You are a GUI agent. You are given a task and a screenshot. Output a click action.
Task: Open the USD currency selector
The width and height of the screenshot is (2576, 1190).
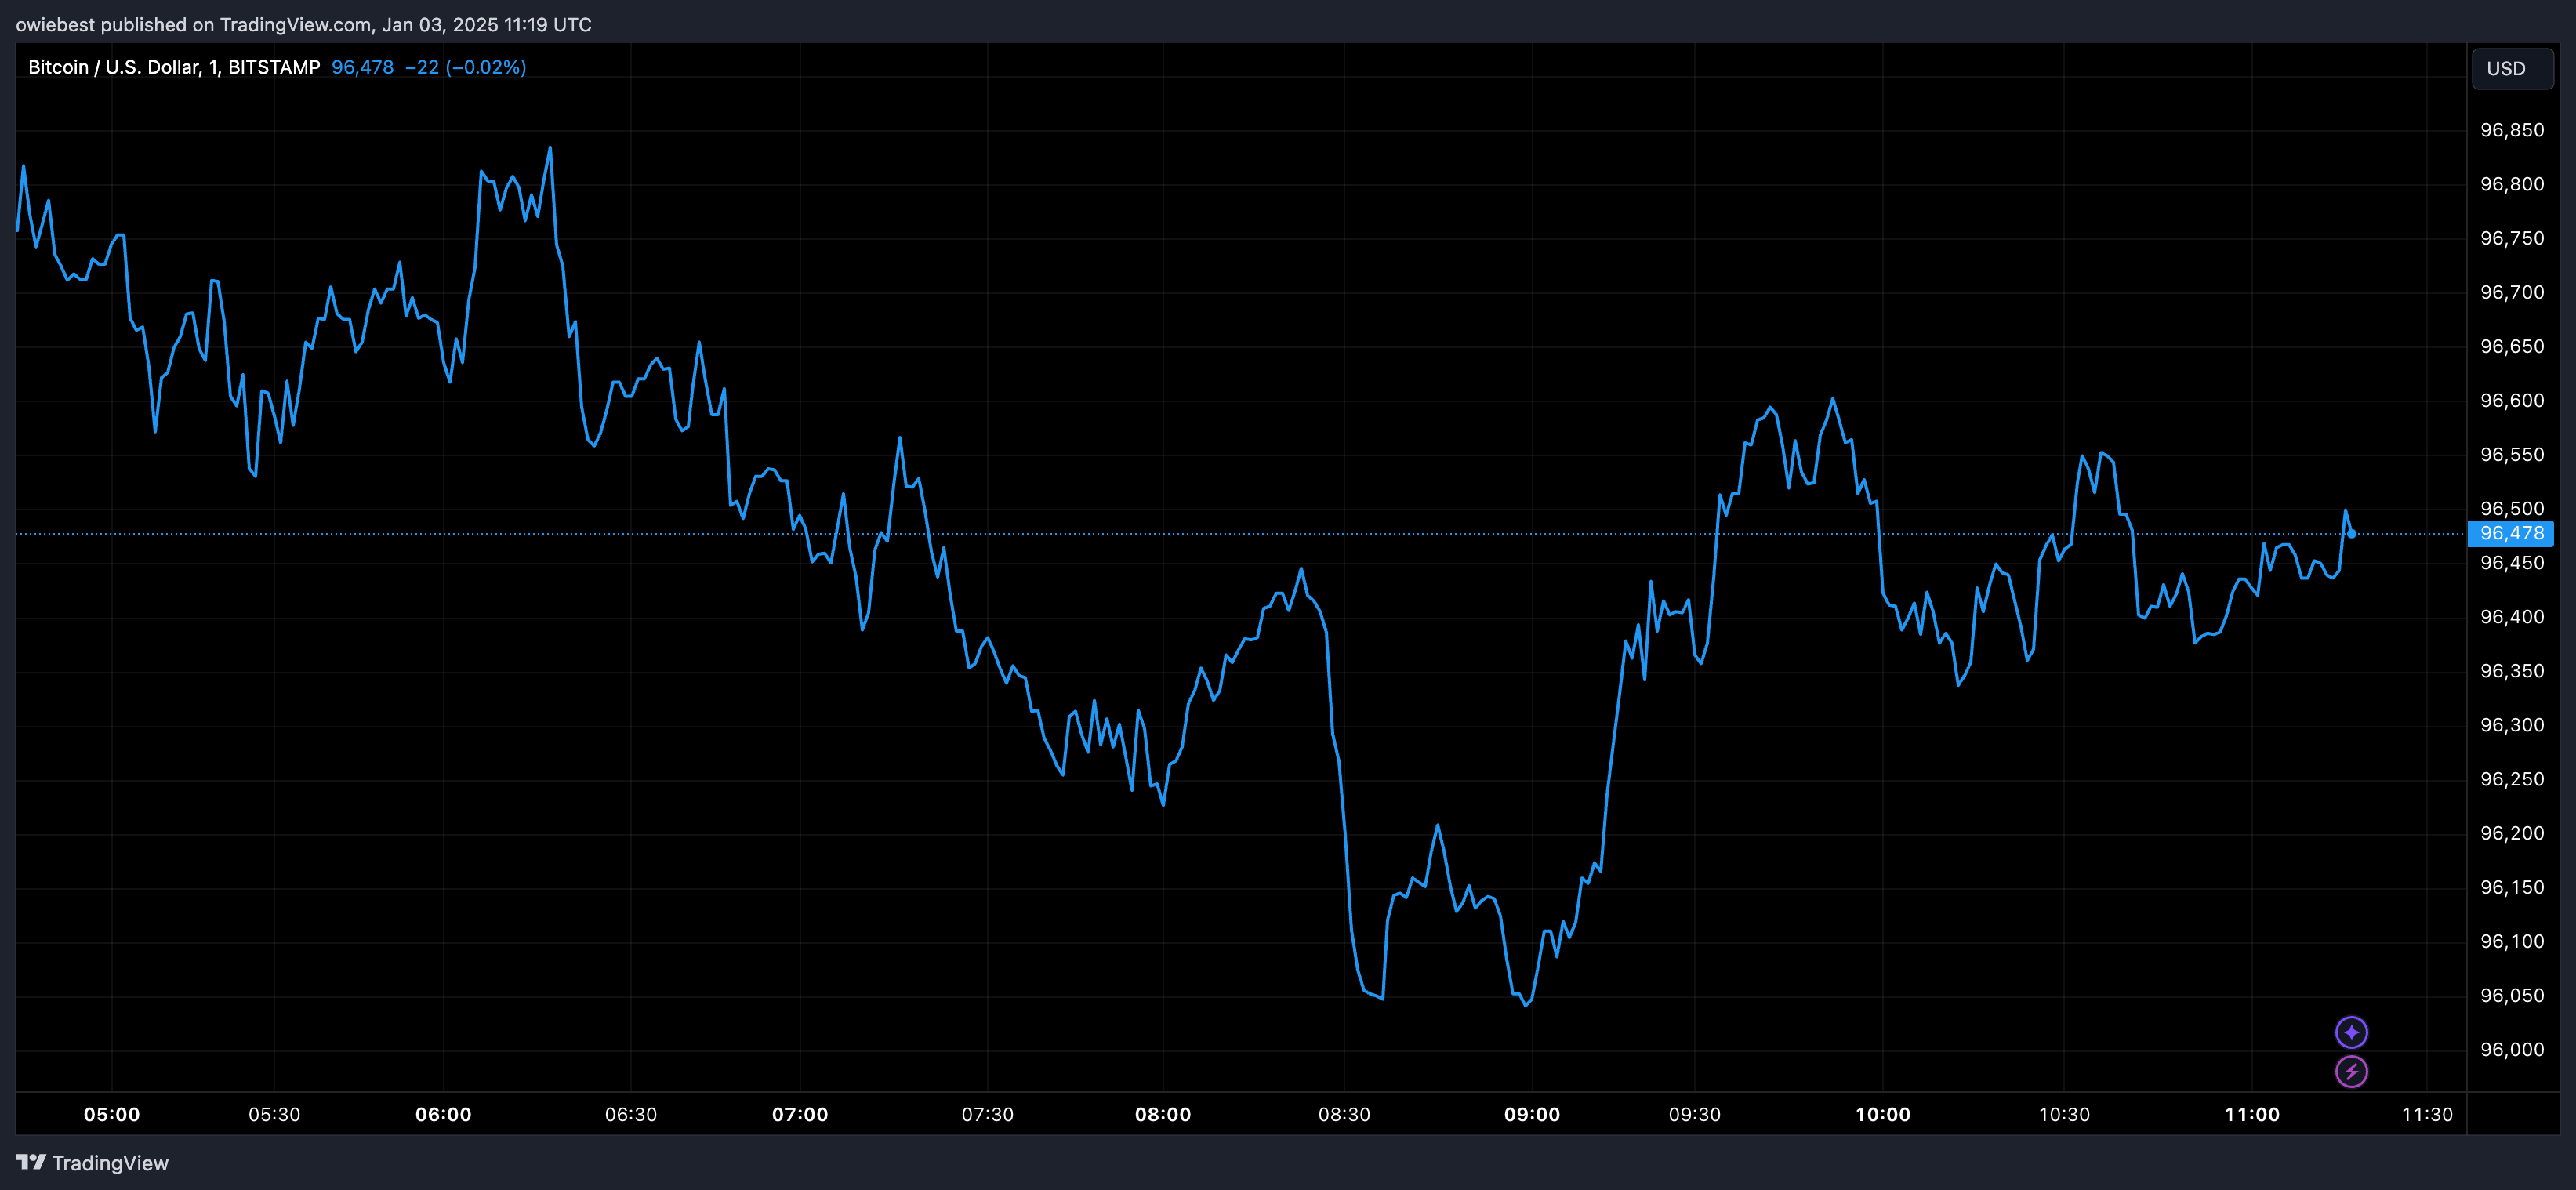tap(2512, 68)
